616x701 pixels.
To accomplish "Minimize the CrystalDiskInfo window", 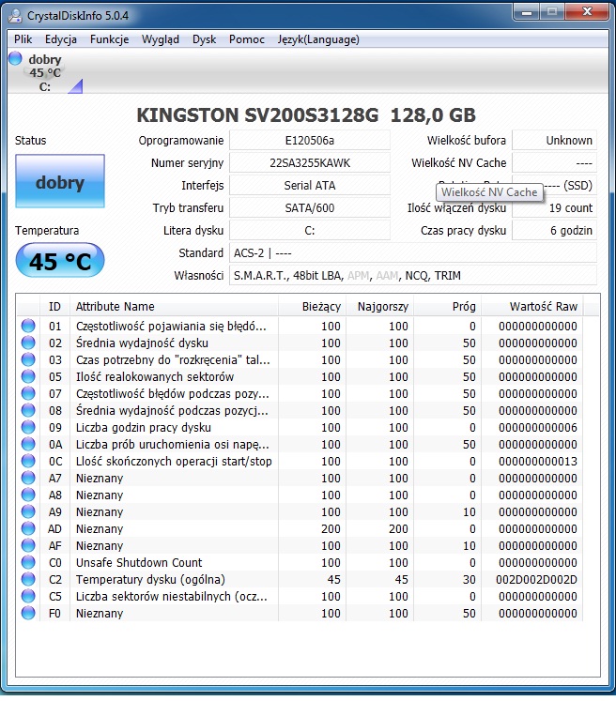I will [527, 13].
